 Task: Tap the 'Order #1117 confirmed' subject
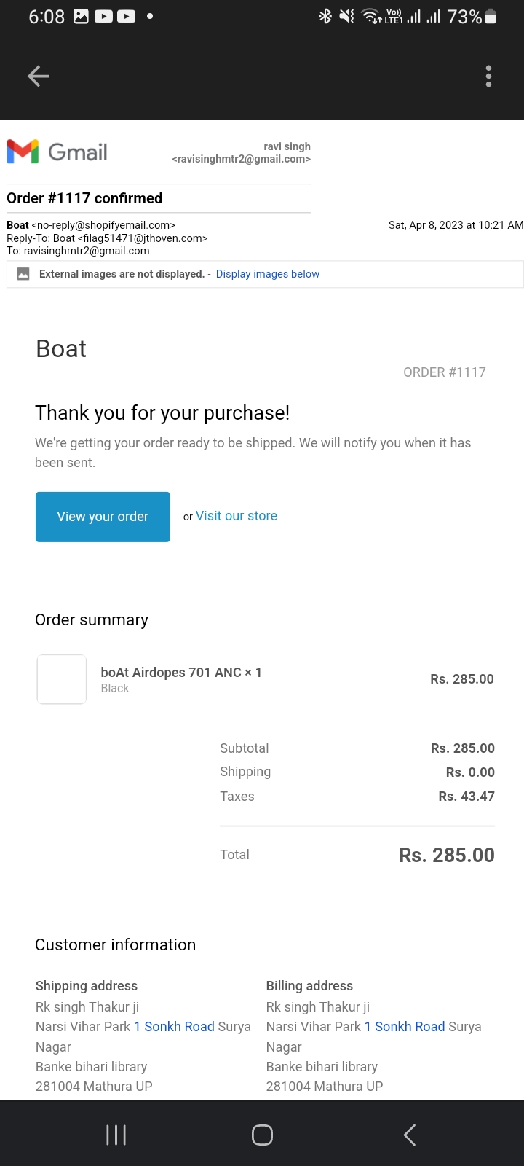pos(84,198)
